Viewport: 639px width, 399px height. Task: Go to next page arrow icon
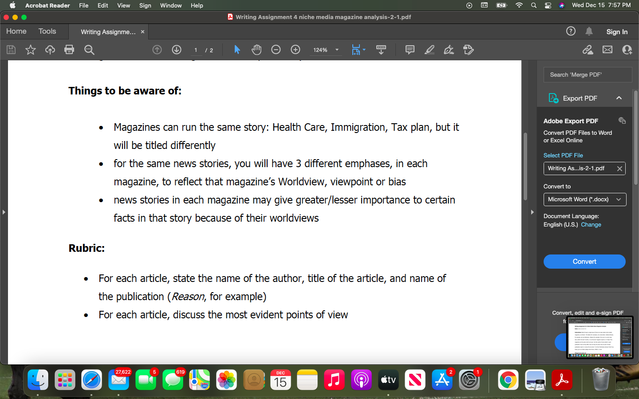click(x=177, y=50)
